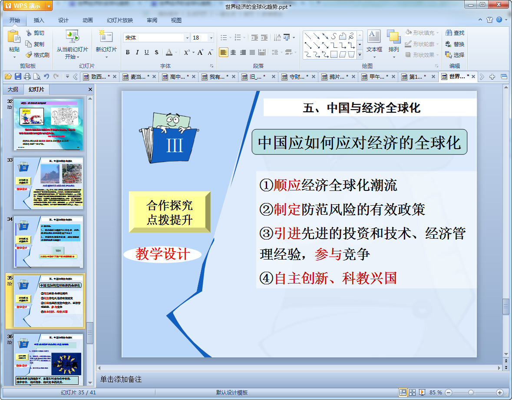Viewport: 512px width, 400px height.
Task: Open Find (查找) binoculars tool
Action: point(455,33)
